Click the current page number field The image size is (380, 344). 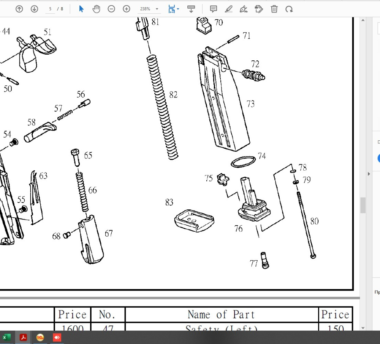click(50, 9)
